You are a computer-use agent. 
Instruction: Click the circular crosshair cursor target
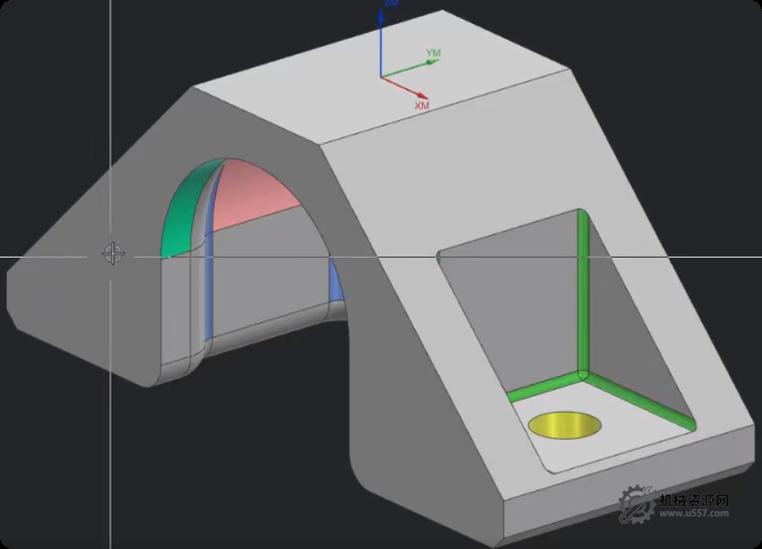[113, 254]
